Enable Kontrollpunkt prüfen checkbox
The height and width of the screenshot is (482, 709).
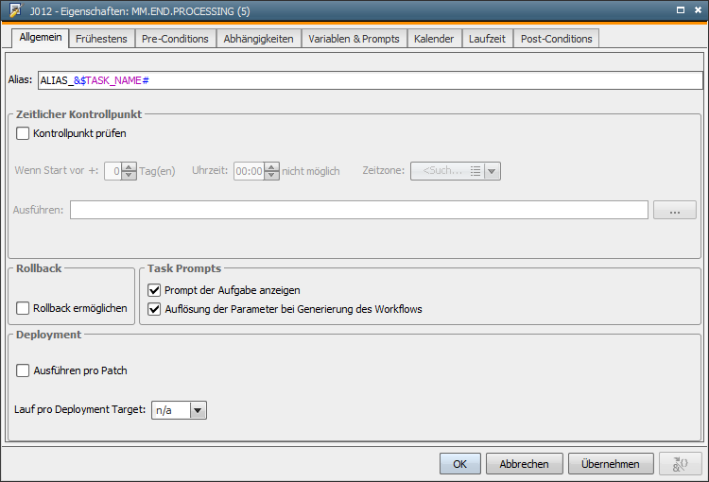click(x=24, y=133)
